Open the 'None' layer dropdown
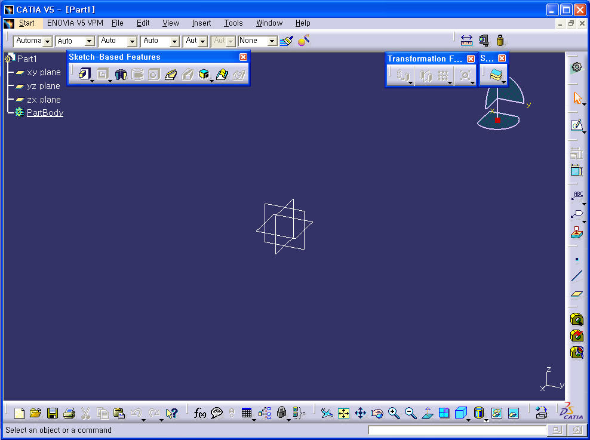This screenshot has height=440, width=590. [x=272, y=41]
